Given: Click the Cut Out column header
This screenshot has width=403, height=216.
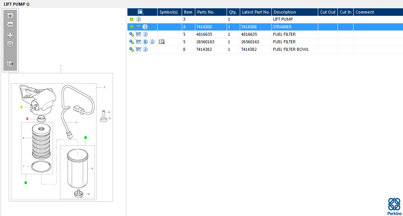Looking at the screenshot, I should [328, 12].
